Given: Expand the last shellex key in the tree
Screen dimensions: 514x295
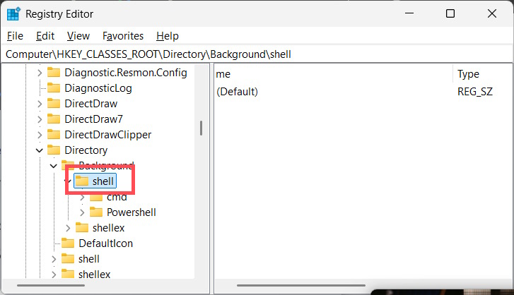Looking at the screenshot, I should tap(54, 275).
